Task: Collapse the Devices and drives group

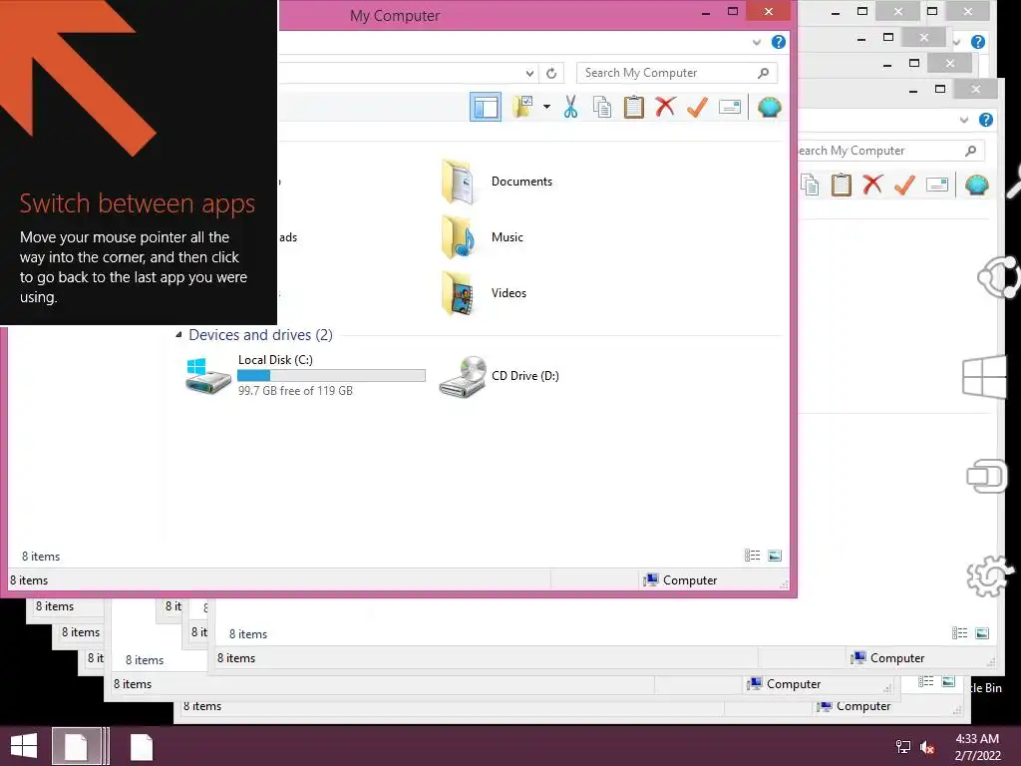Action: click(x=178, y=335)
